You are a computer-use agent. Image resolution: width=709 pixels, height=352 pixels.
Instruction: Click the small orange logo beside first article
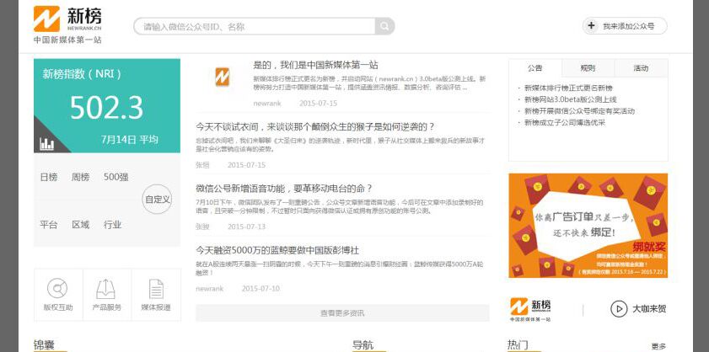[222, 77]
